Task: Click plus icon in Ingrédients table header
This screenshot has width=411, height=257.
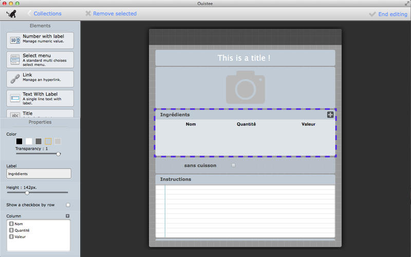Action: point(330,115)
